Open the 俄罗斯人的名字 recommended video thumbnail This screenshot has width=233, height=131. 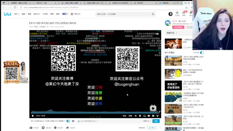coord(173,61)
